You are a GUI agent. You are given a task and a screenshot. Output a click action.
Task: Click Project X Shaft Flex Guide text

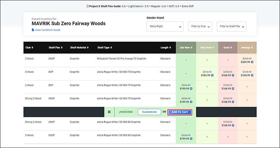(105, 6)
